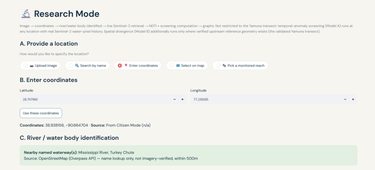Screen dimensions: 375x170
Task: Click the Latitude label
Action: [27, 91]
